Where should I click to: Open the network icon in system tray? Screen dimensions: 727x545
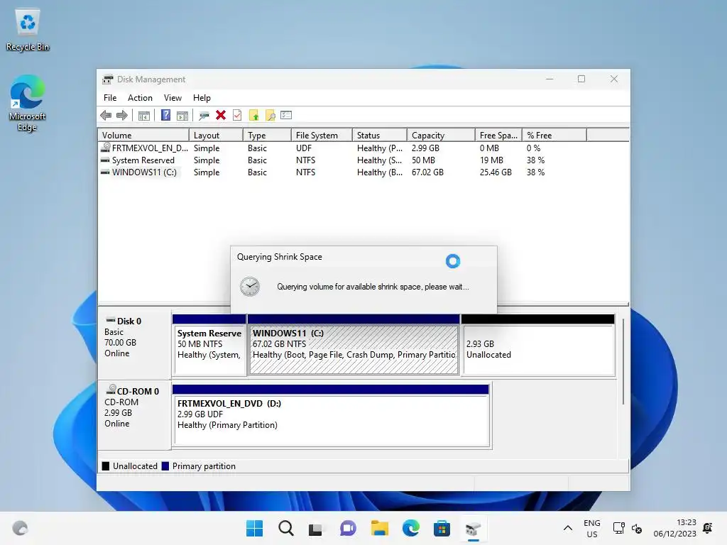tap(618, 528)
